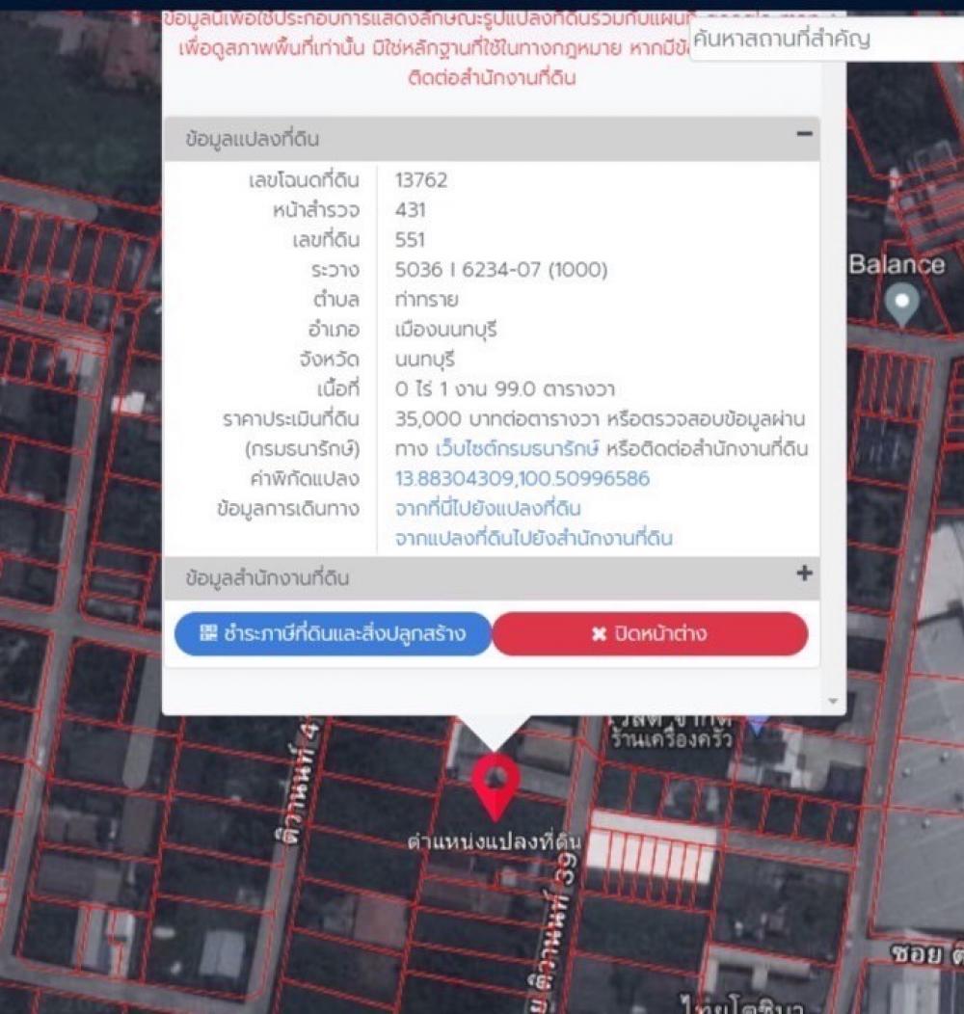This screenshot has height=1014, width=964.
Task: Click the minus icon beside ข้อมูลแปลงที่ดิน
Action: tap(804, 135)
